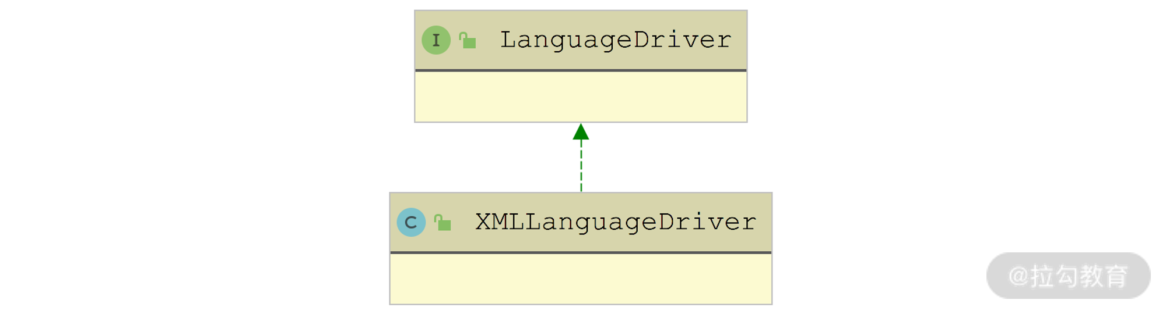The width and height of the screenshot is (1166, 314).
Task: Select the XMLLanguageDriver name label
Action: (x=615, y=222)
